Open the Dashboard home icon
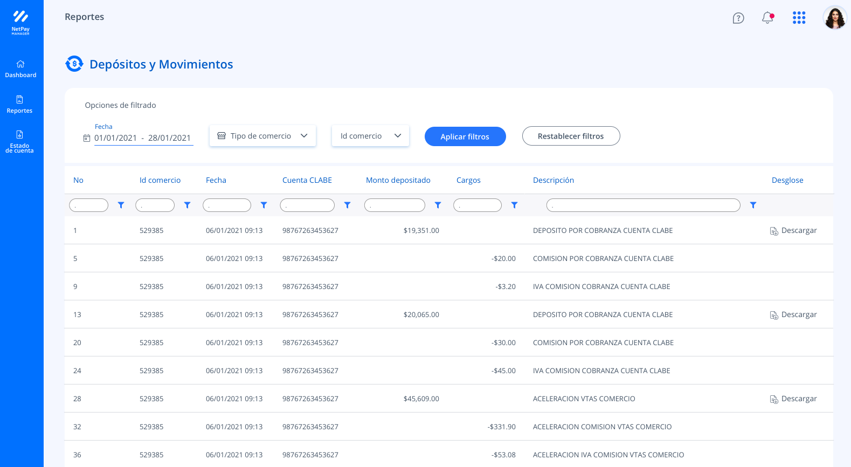851x467 pixels. [x=20, y=64]
